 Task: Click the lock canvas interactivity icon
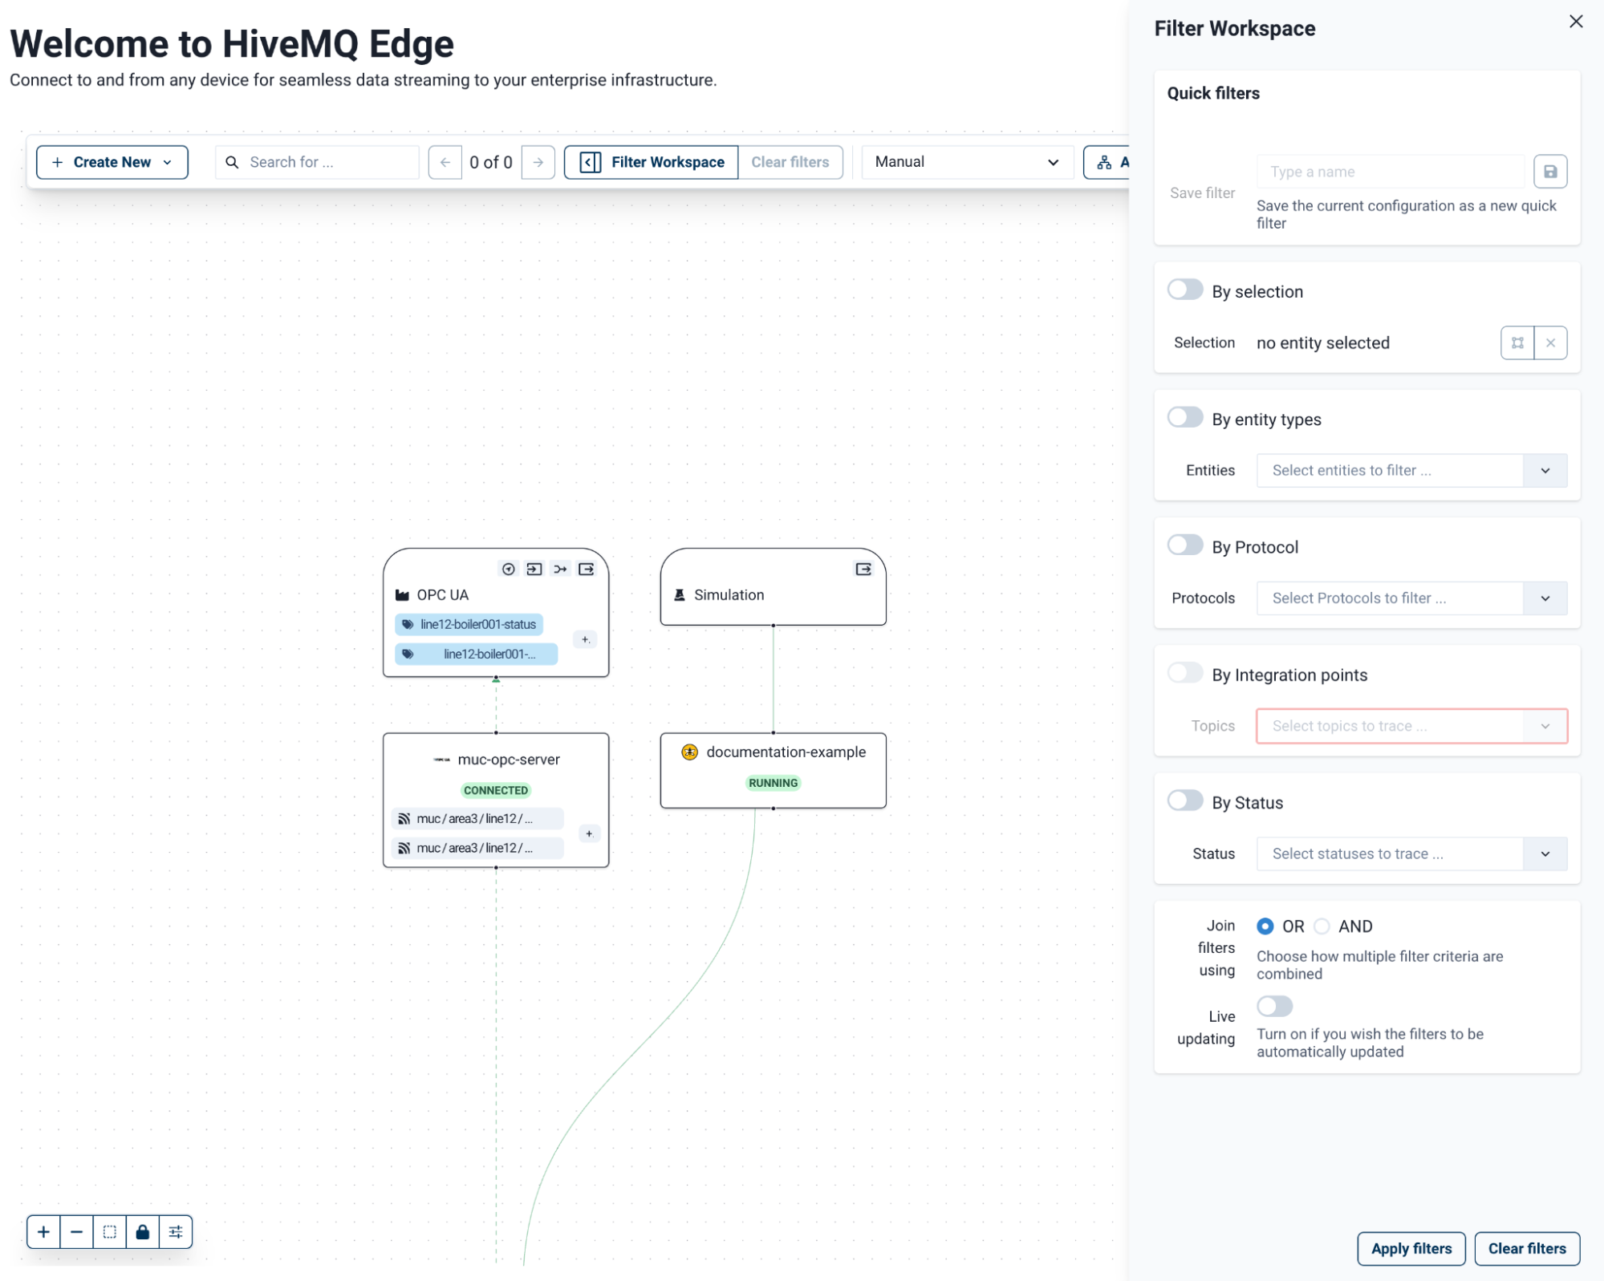click(x=142, y=1231)
